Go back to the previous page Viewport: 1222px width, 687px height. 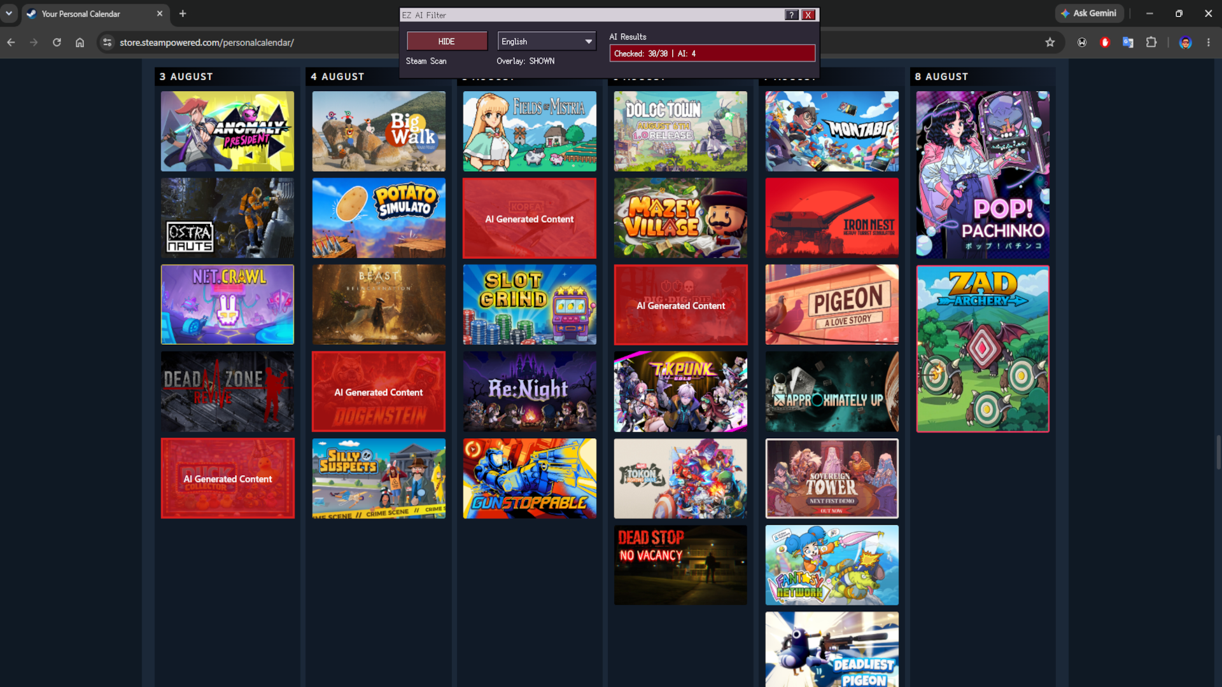[x=11, y=43]
